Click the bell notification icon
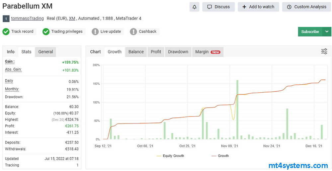Screen dimensions: 332x171 [x=195, y=7]
